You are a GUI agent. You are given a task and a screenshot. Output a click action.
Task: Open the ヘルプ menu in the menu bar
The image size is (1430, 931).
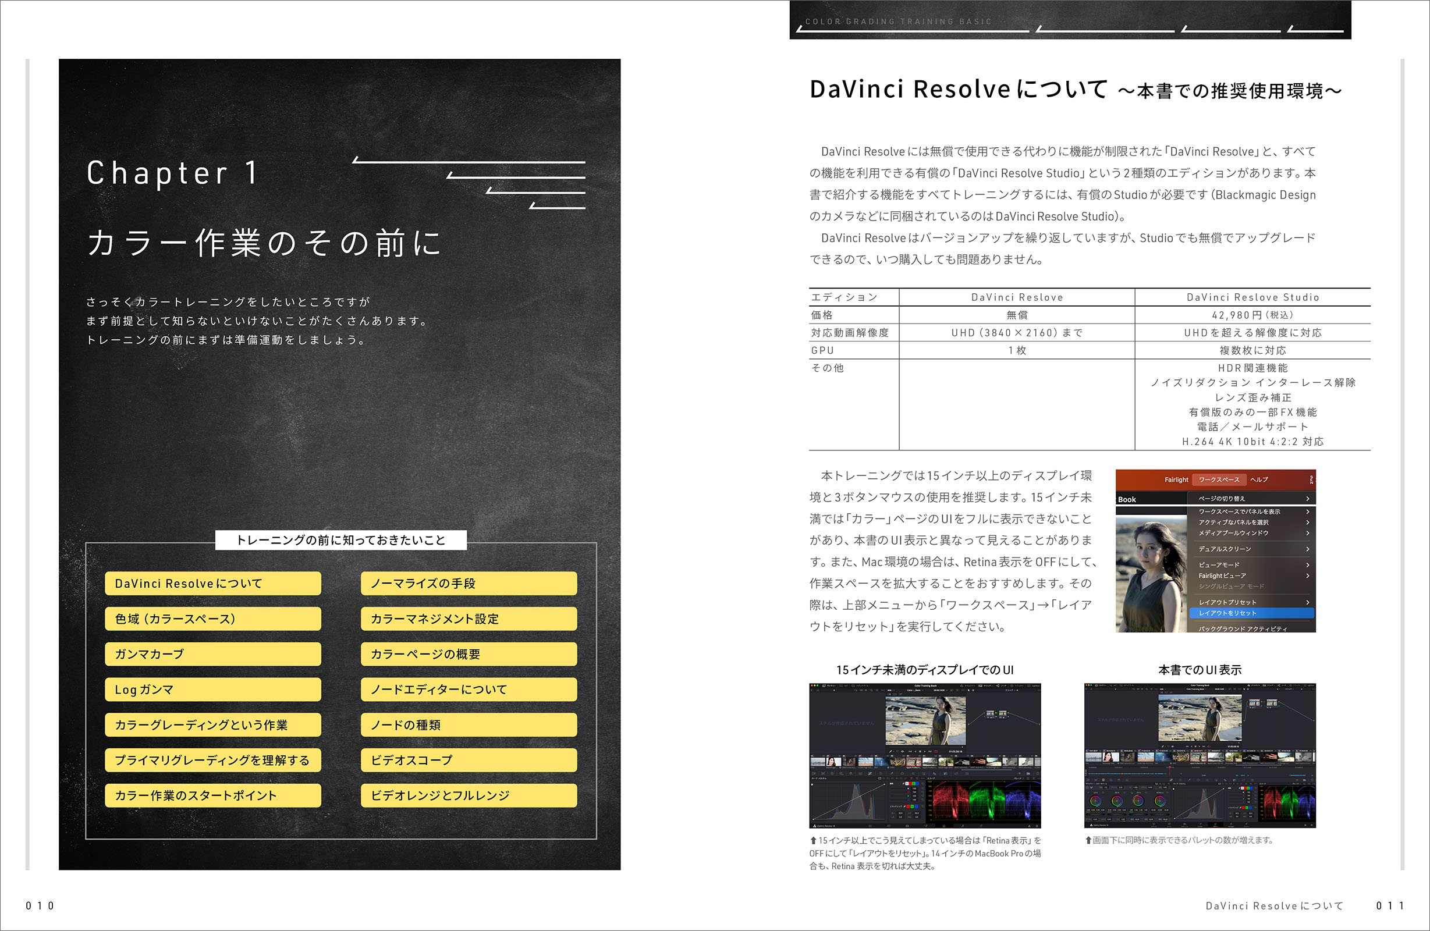click(x=1259, y=479)
